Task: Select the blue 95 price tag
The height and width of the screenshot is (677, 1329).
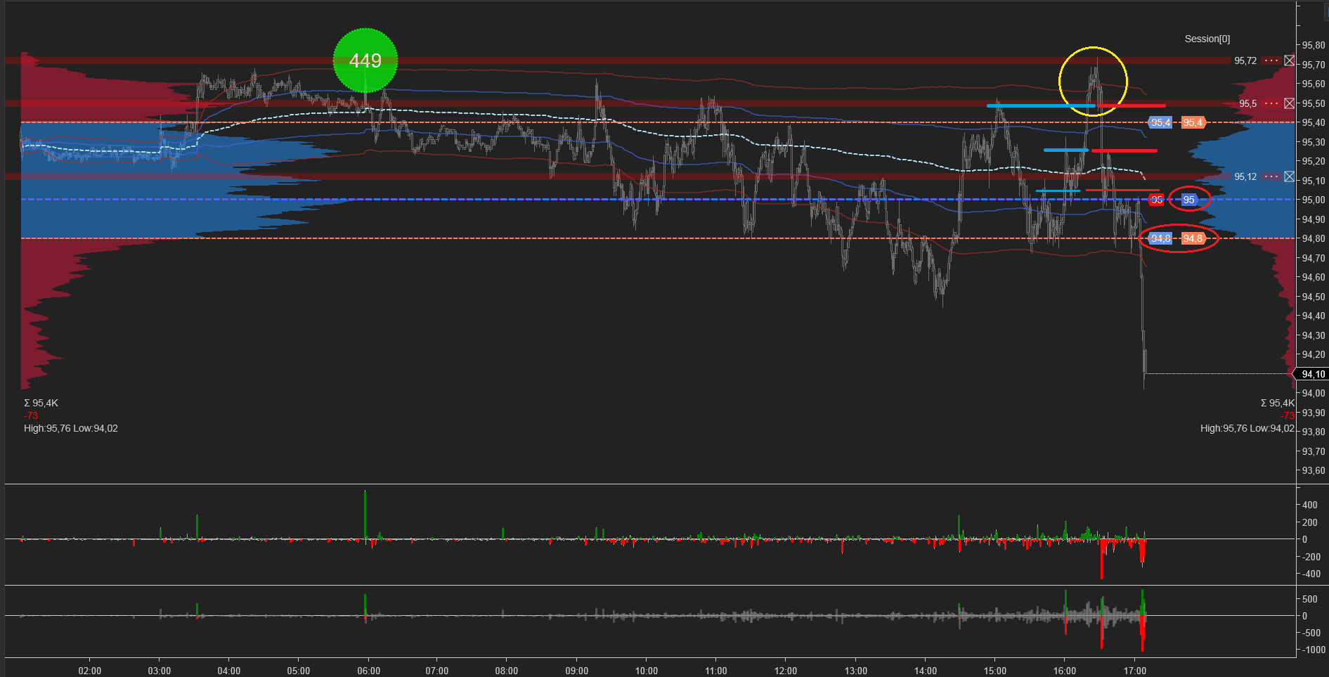Action: (1188, 200)
